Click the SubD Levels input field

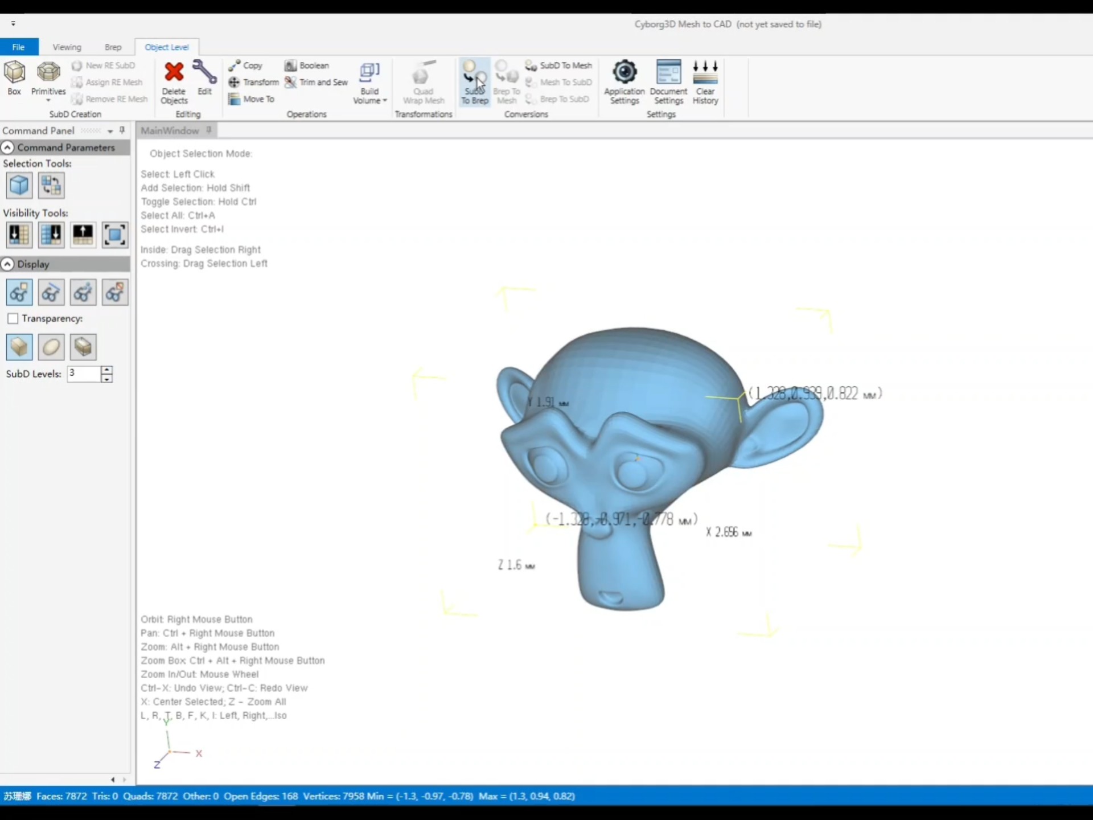coord(84,374)
